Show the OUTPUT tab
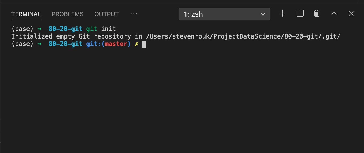This screenshot has height=153, width=364. pos(106,14)
